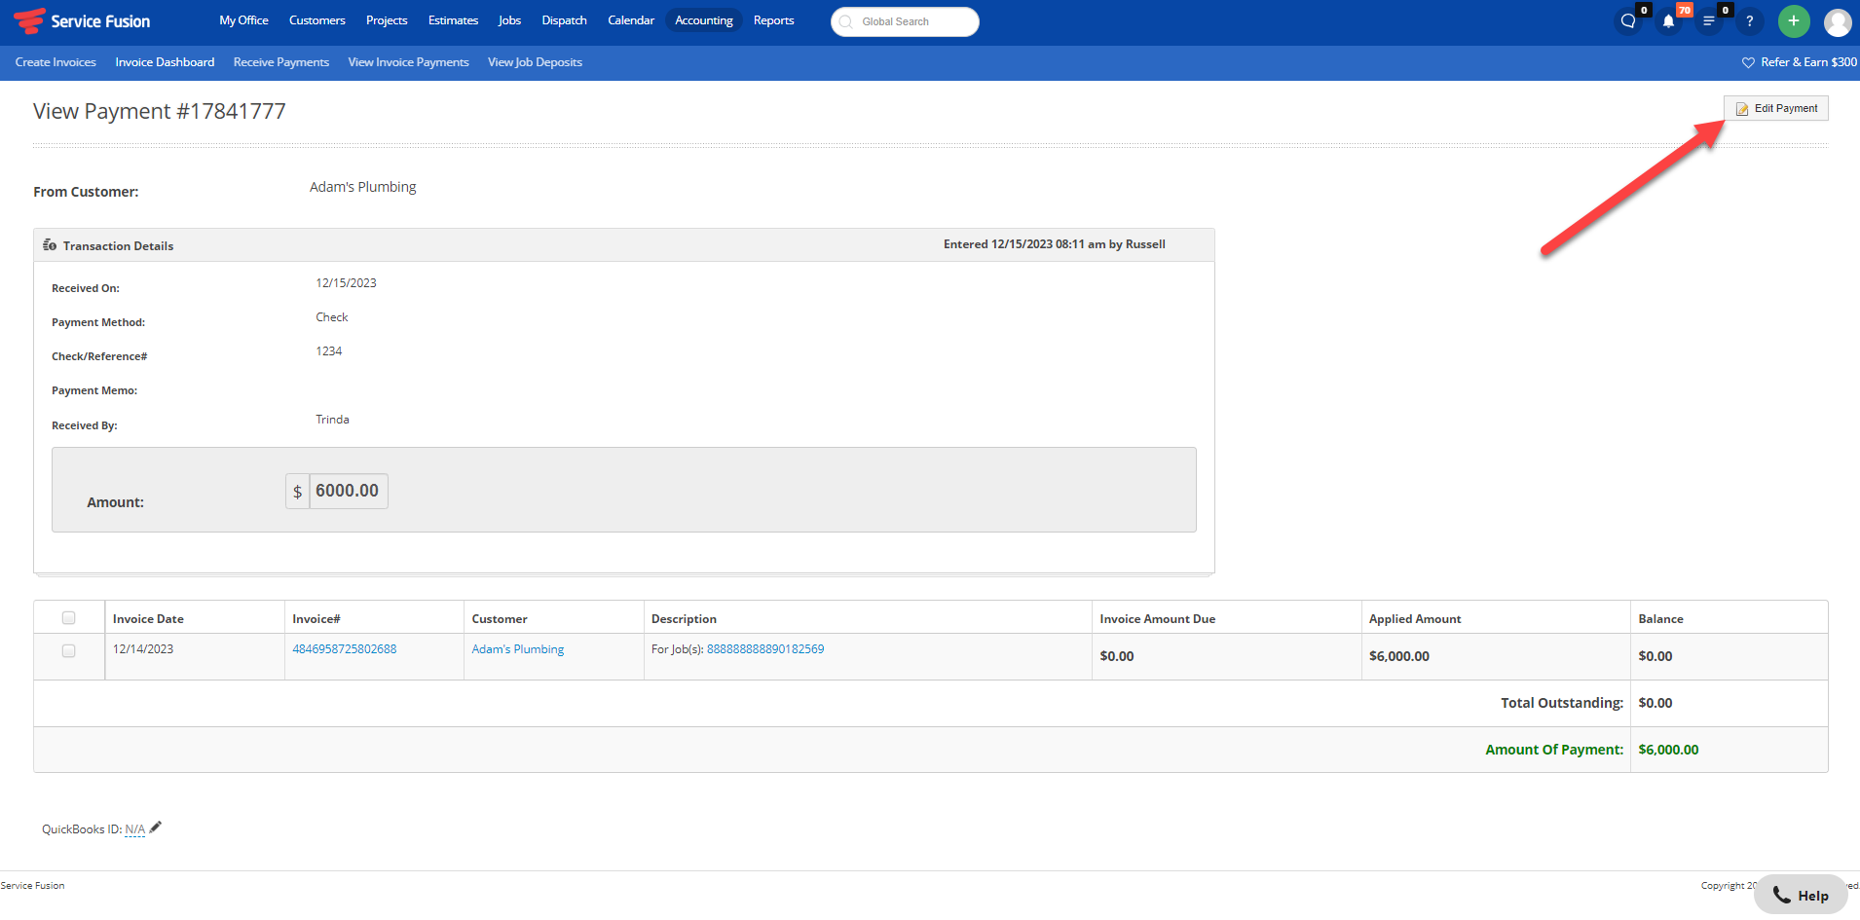Image resolution: width=1860 pixels, height=920 pixels.
Task: Go to Create Invoices
Action: (x=56, y=62)
